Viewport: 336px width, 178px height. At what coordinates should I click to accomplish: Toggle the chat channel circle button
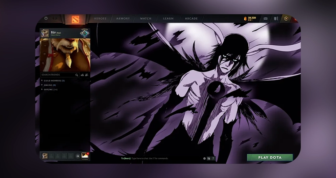tap(204, 158)
